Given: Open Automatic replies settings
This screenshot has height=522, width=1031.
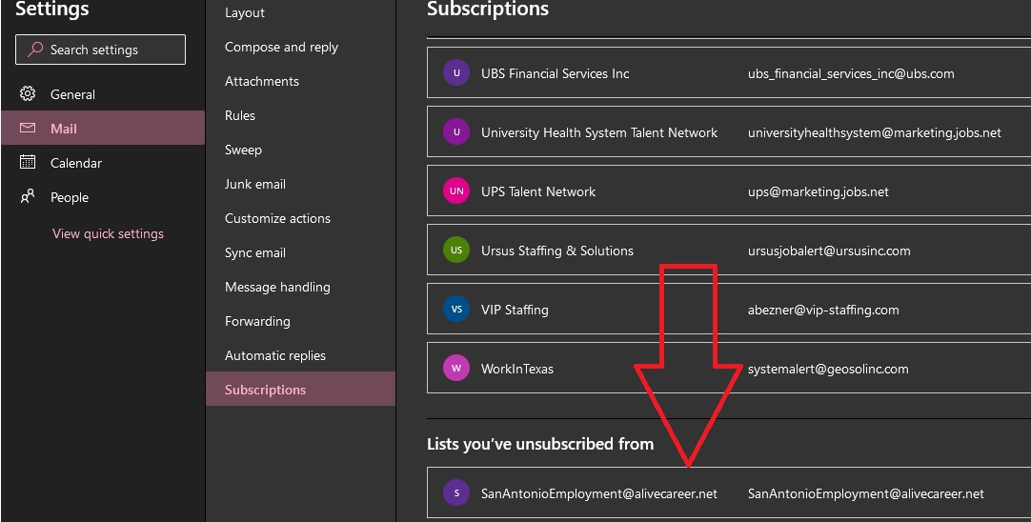Looking at the screenshot, I should coord(274,355).
